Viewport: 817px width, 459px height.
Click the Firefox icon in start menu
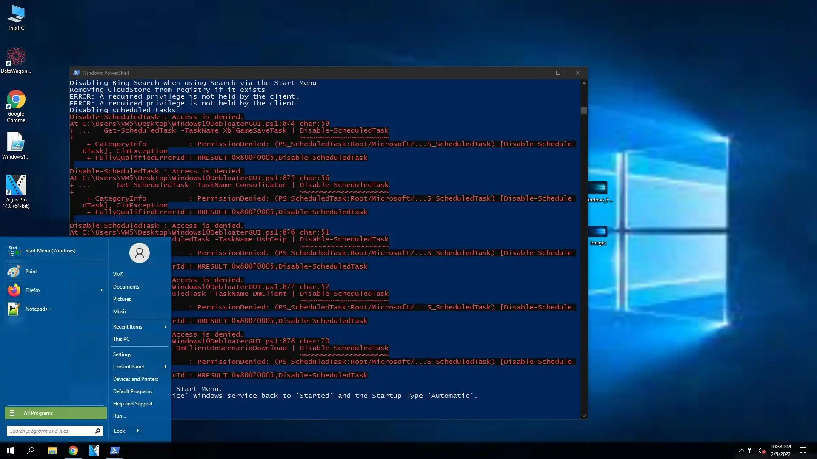coord(14,290)
